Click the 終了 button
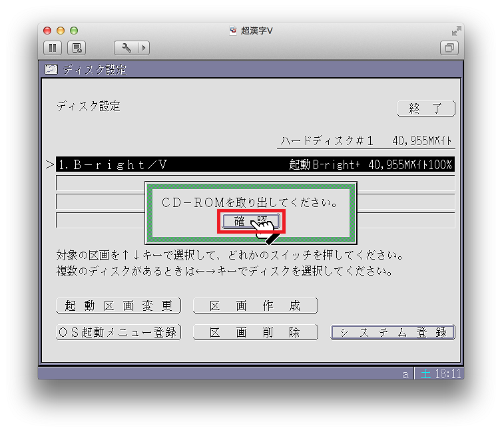The height and width of the screenshot is (432, 502). (x=425, y=108)
